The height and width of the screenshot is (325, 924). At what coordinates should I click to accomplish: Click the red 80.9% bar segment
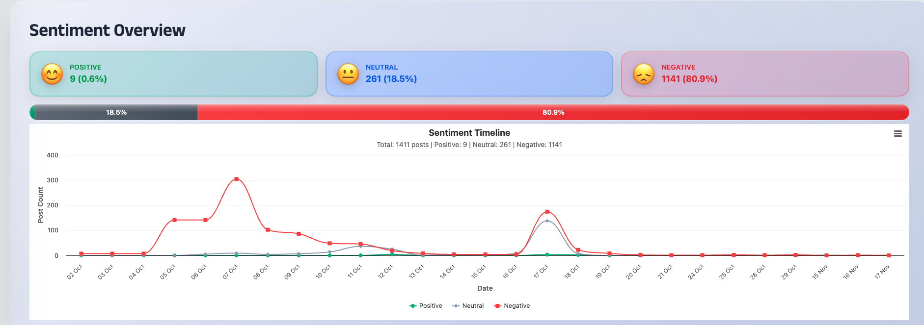tap(553, 112)
